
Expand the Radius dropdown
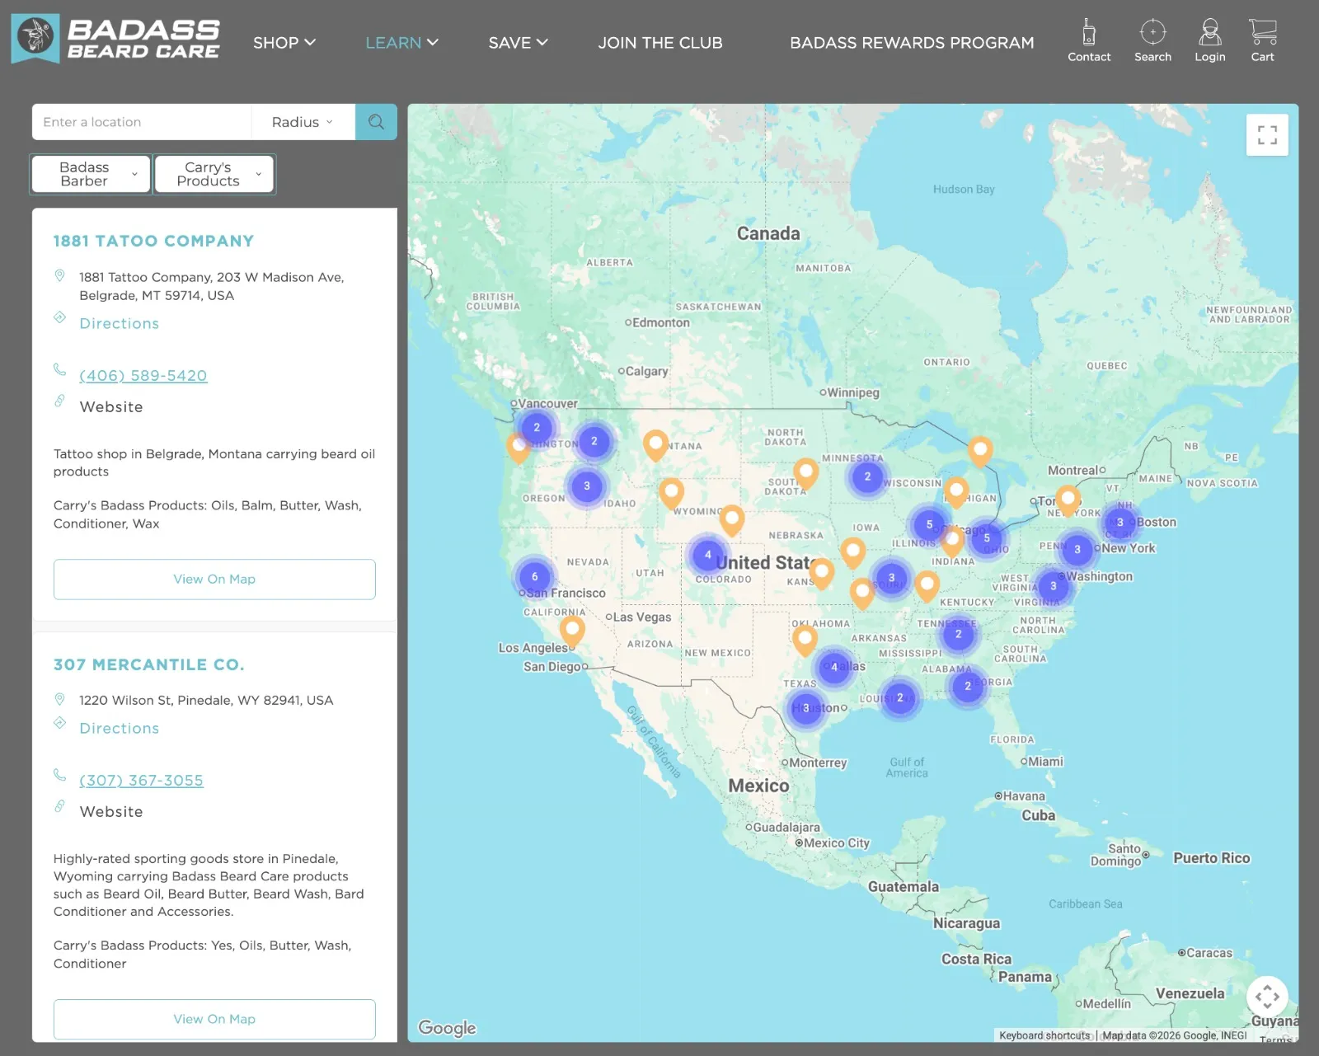point(303,122)
